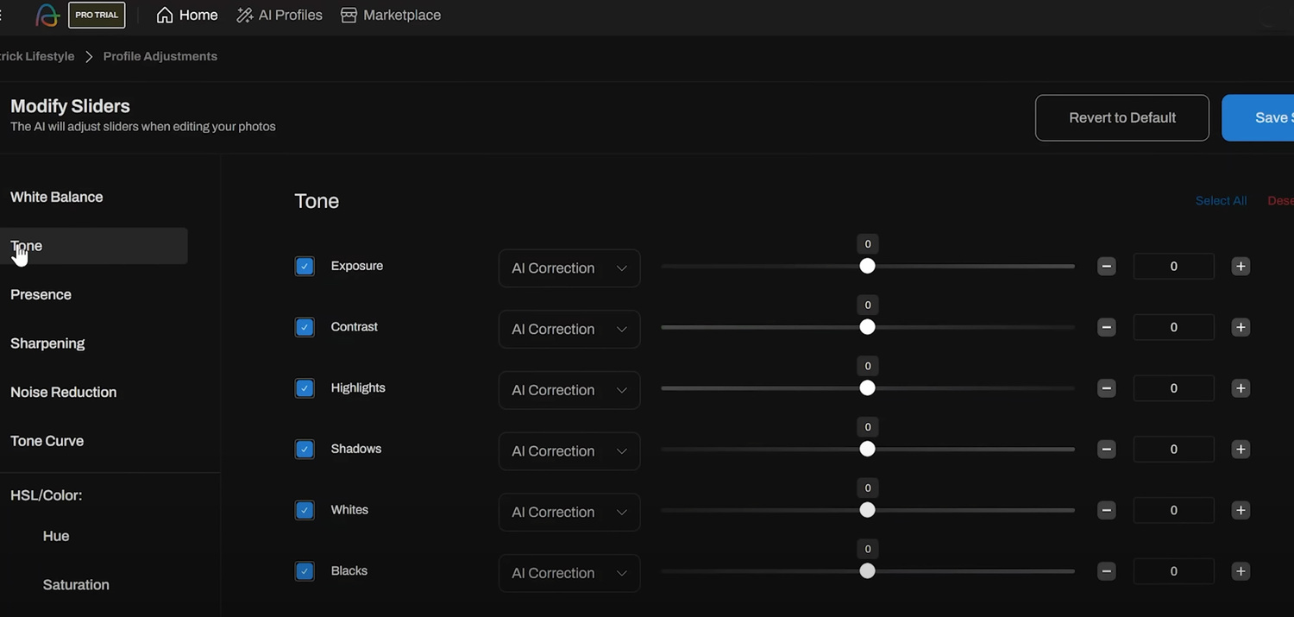Decrease Contrast with the minus button
Screen dimensions: 1294x617
click(x=1107, y=328)
